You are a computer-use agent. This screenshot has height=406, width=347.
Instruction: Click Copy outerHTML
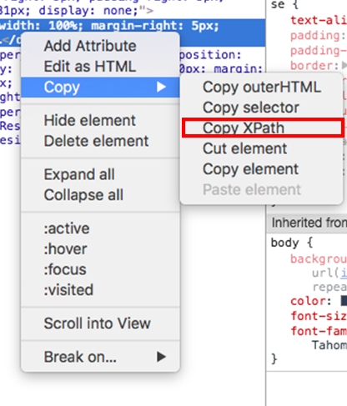click(x=261, y=87)
